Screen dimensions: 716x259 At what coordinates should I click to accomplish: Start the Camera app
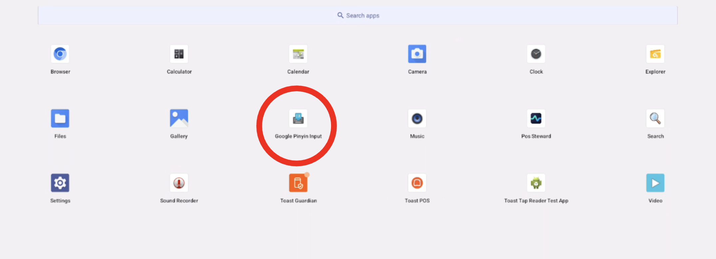click(417, 54)
